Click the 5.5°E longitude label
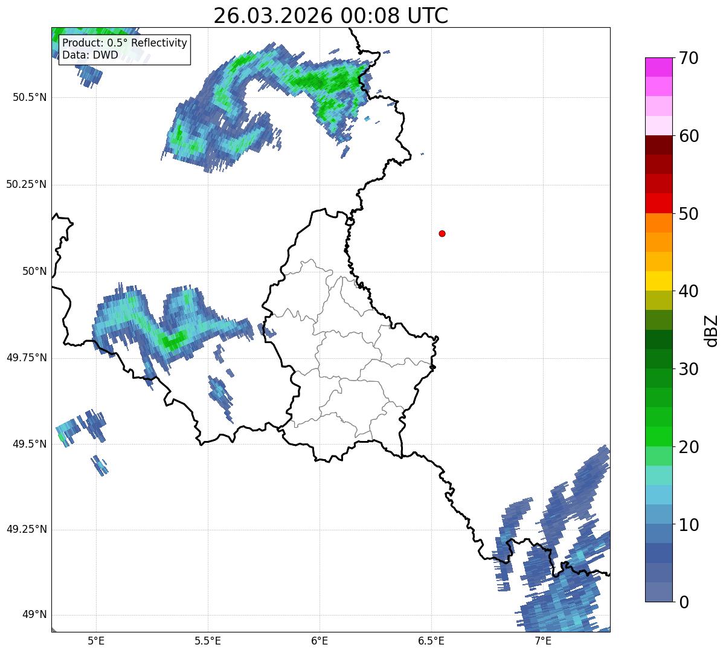726x653 pixels. click(x=208, y=640)
